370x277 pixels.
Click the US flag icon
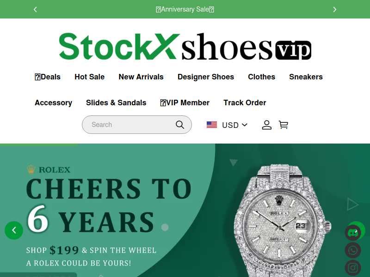pos(212,125)
